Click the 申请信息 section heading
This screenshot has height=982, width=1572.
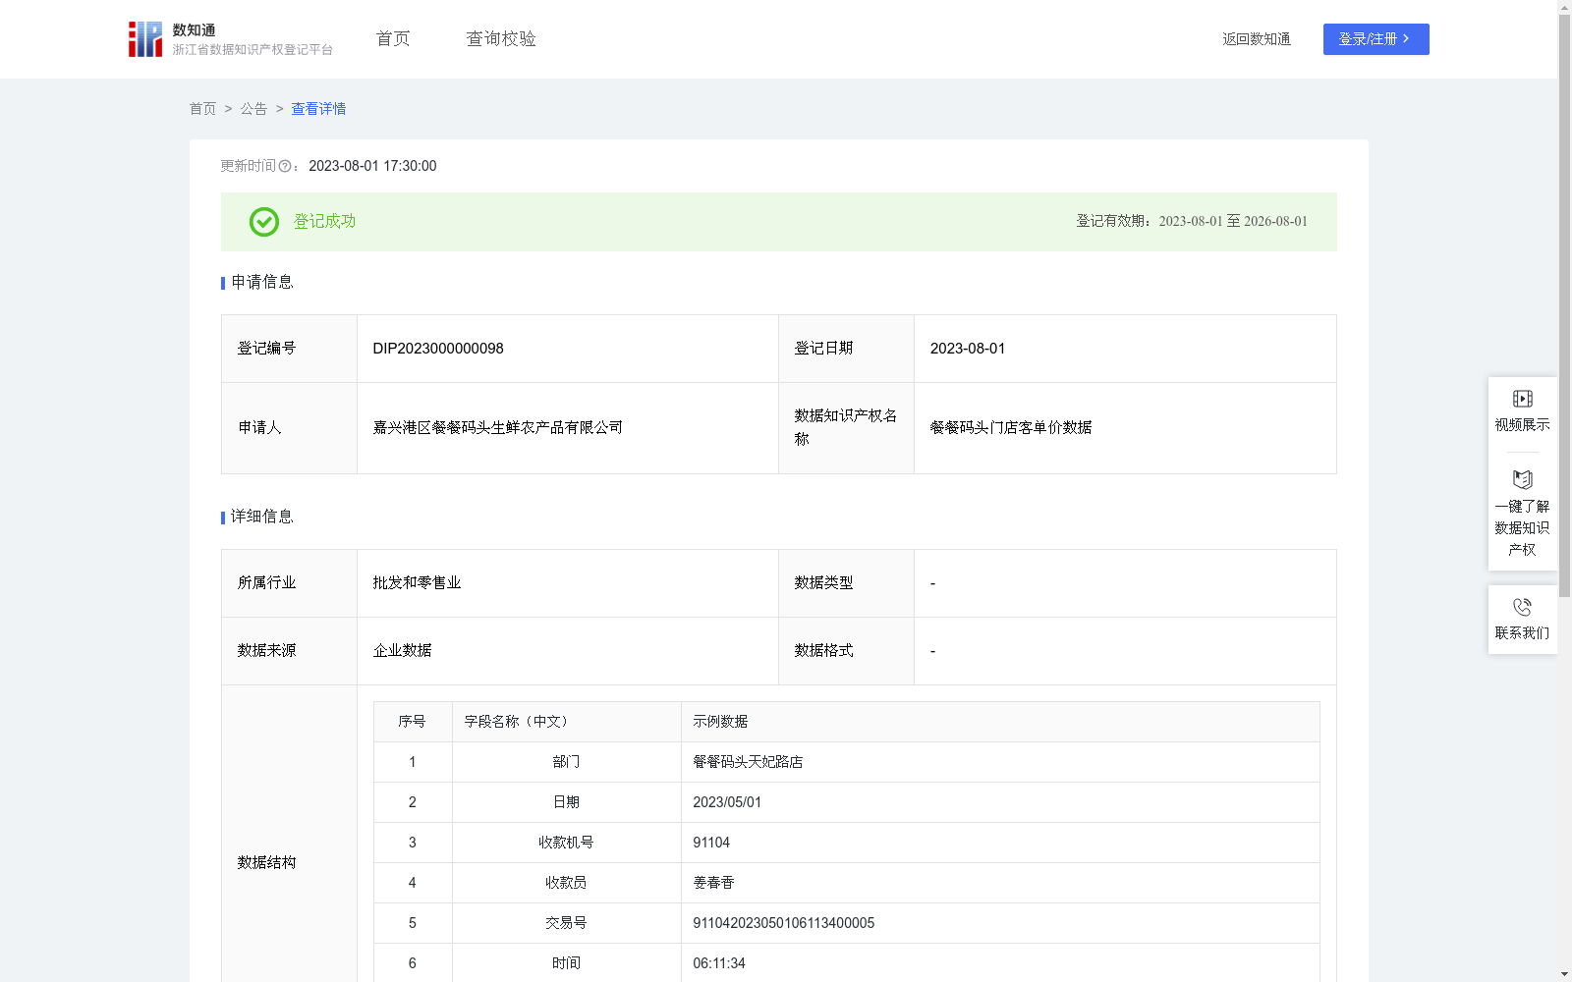point(262,283)
